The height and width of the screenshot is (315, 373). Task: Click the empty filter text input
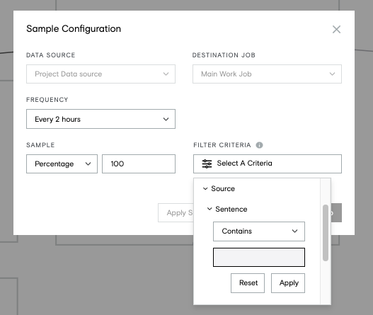pyautogui.click(x=259, y=258)
